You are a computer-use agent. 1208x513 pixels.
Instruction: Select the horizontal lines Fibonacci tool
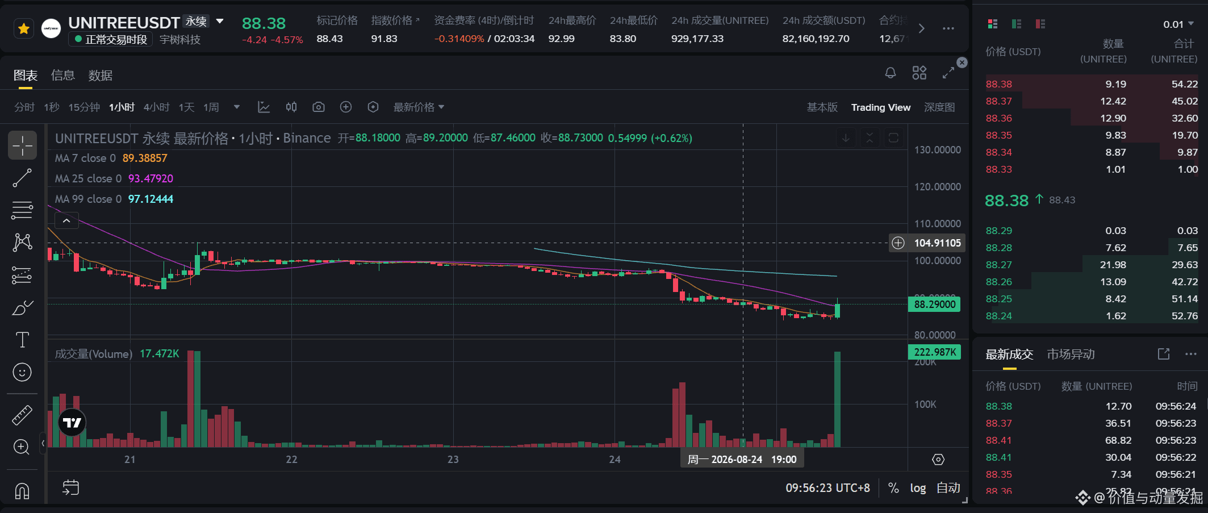[22, 210]
